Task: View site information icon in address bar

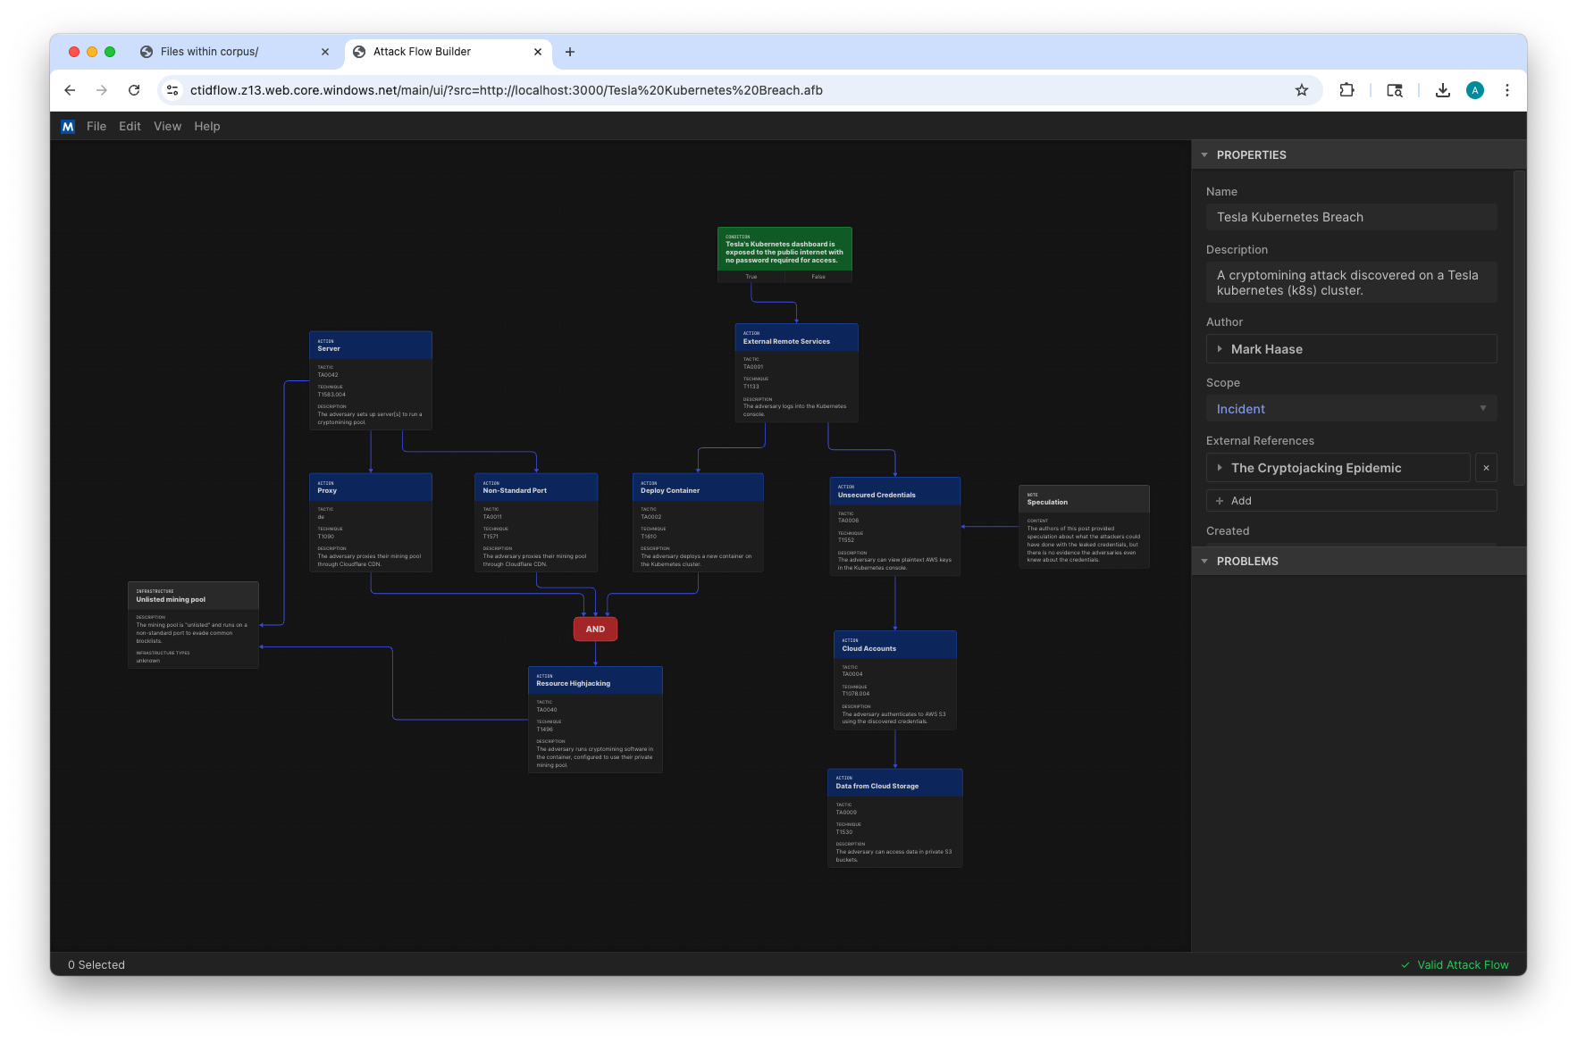Action: click(x=173, y=90)
